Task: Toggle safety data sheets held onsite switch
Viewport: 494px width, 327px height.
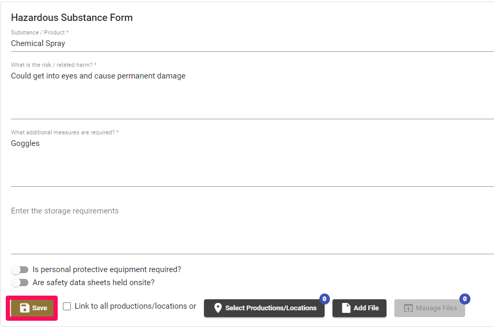Action: pos(20,283)
